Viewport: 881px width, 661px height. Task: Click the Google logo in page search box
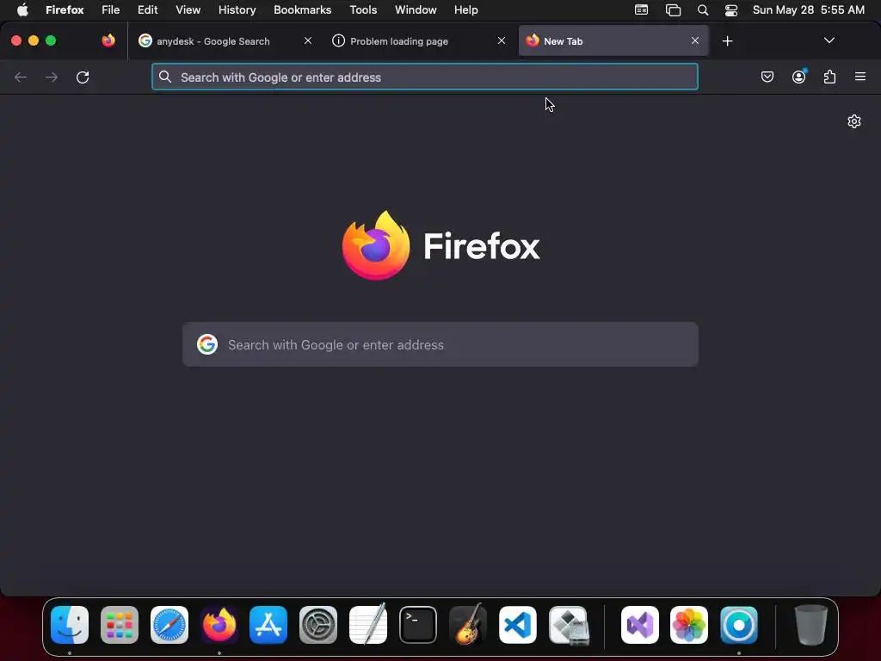207,344
